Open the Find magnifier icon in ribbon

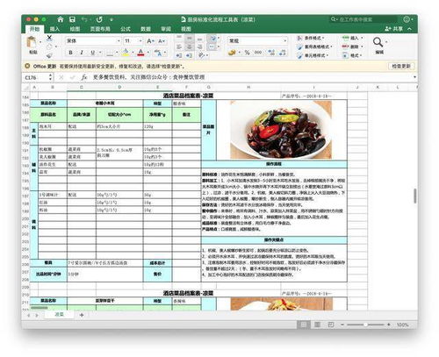coord(378,42)
